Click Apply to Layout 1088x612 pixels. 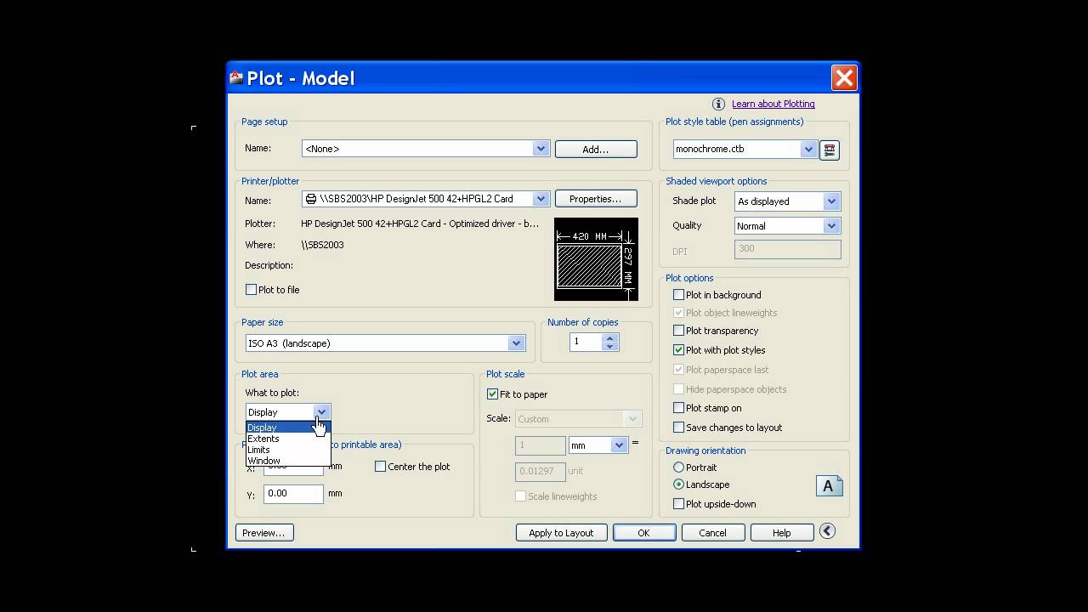[561, 533]
